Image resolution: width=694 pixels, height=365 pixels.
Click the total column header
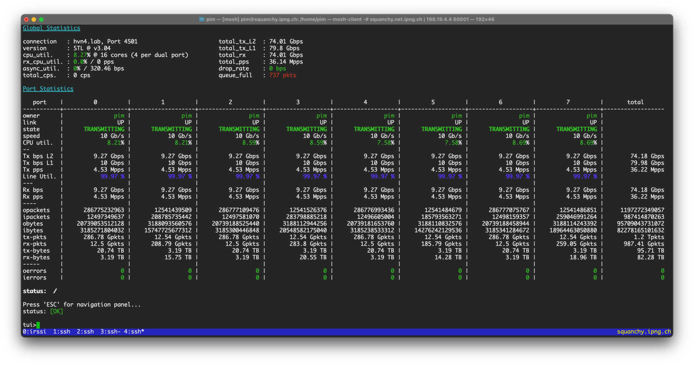coord(635,102)
